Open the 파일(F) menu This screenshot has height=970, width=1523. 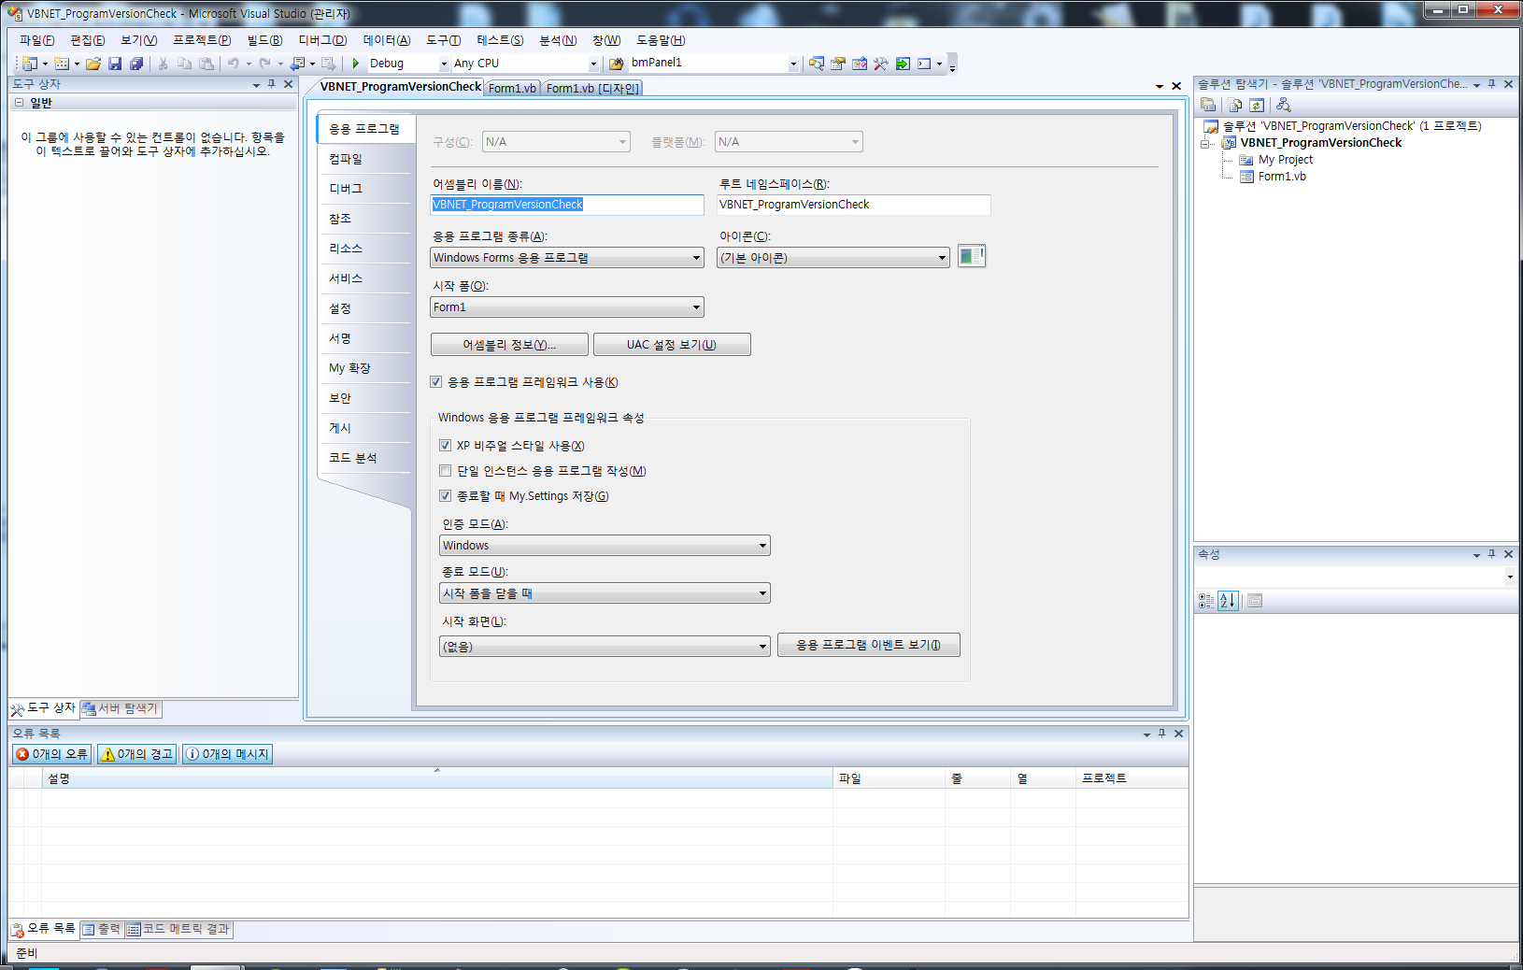click(x=37, y=40)
